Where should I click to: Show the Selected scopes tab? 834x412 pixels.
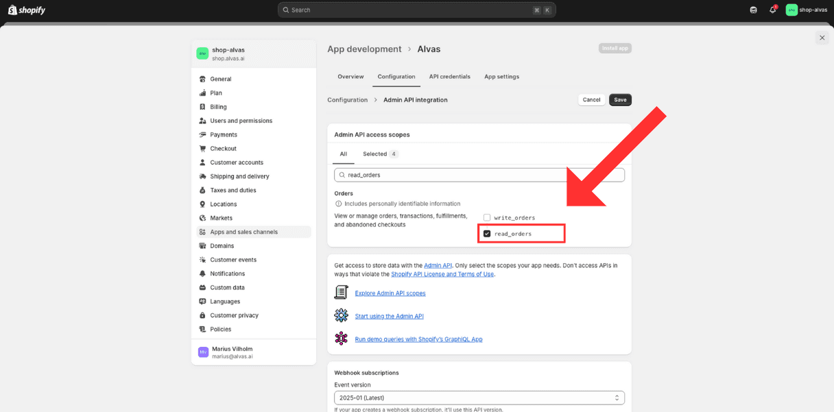pos(381,154)
